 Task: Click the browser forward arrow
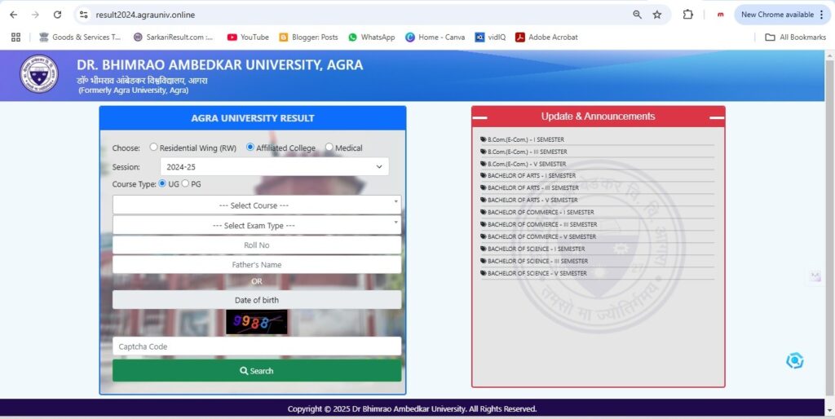point(36,15)
